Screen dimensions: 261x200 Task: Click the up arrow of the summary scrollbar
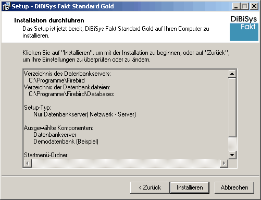pyautogui.click(x=232, y=74)
